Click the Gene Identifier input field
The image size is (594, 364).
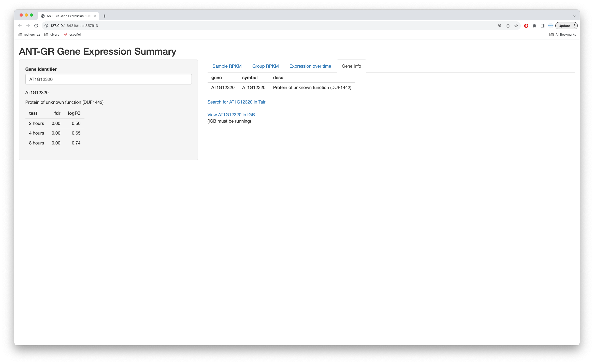[x=108, y=79]
